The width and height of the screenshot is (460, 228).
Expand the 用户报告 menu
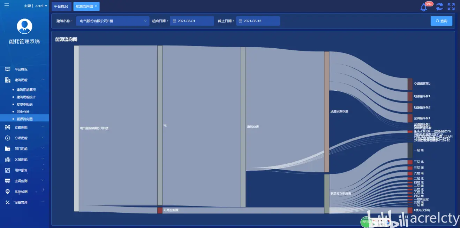click(24, 170)
